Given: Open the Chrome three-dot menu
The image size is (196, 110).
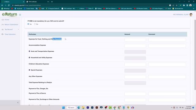Looking at the screenshot, I should coord(194,5).
